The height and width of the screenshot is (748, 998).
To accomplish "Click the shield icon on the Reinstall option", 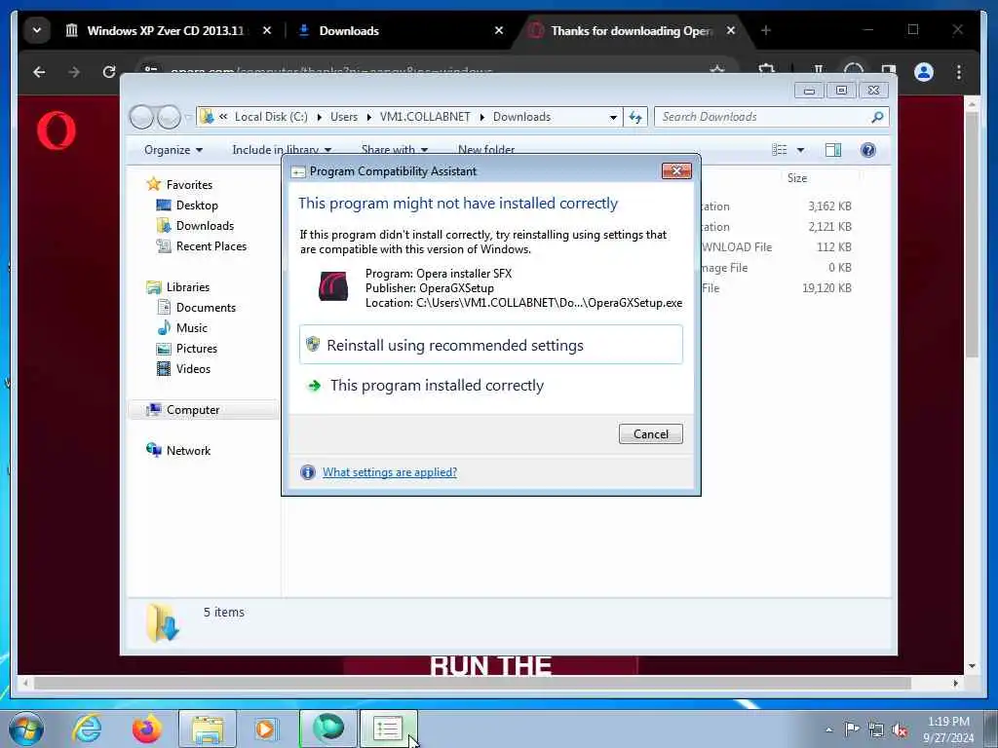I will click(313, 344).
